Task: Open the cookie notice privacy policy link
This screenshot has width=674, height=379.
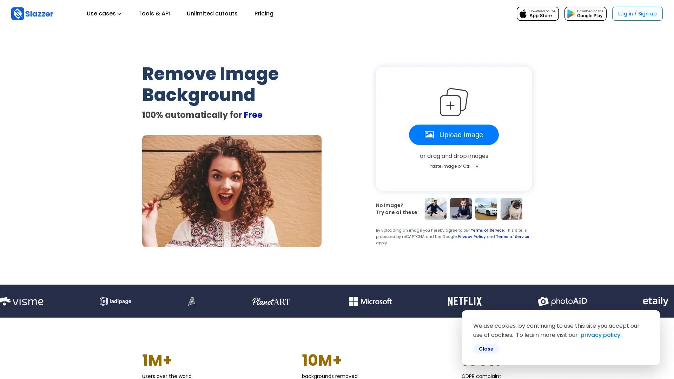Action: (601, 335)
